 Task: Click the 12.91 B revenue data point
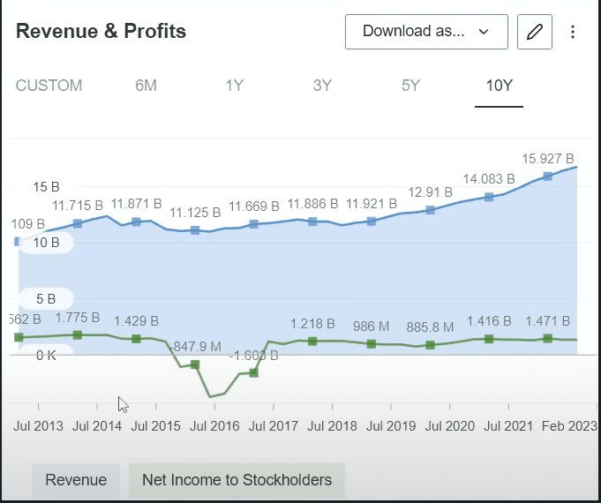(x=430, y=210)
